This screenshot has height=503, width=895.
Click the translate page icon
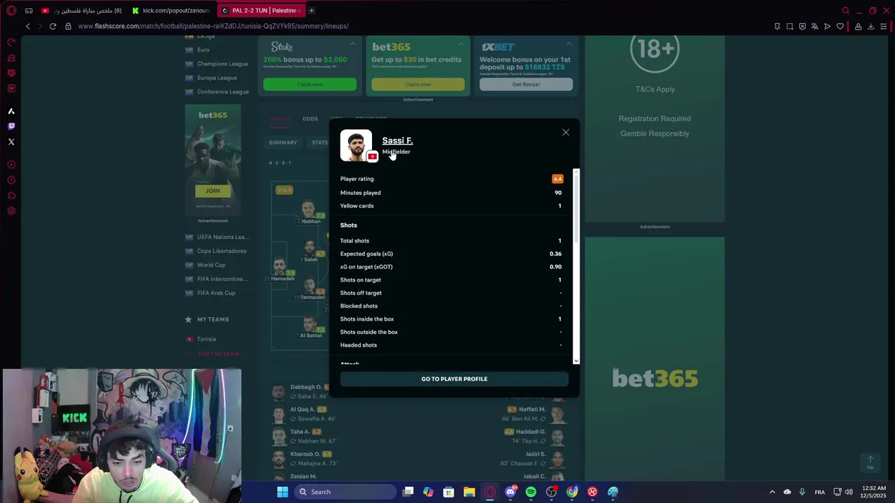[815, 27]
